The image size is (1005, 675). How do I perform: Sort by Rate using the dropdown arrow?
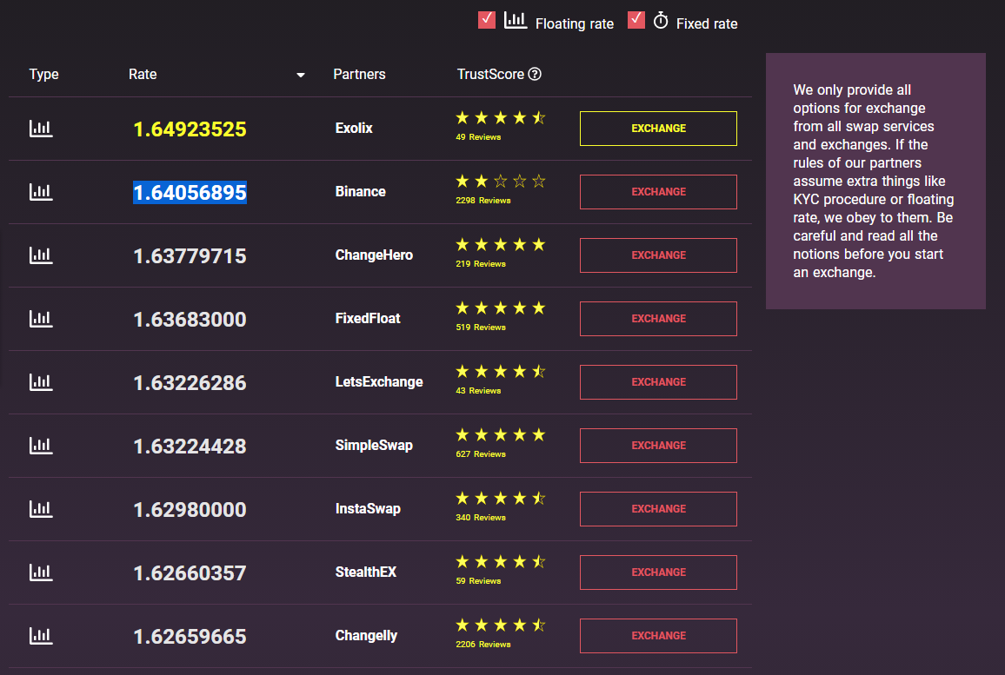[301, 75]
